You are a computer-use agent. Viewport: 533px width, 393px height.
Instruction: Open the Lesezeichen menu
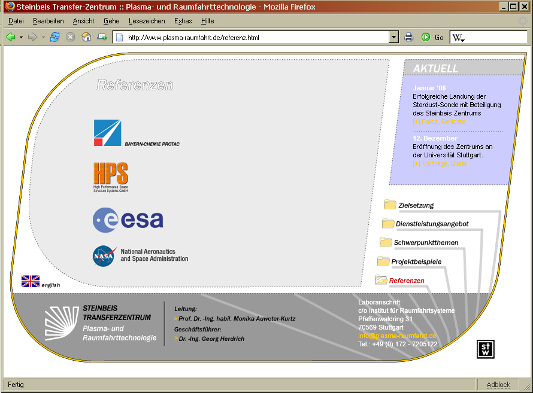(147, 21)
